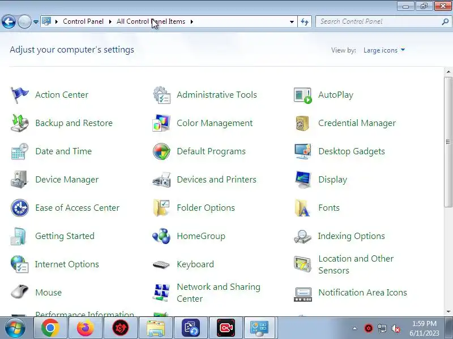Open the Indexing Options magnifier icon

coord(302,236)
